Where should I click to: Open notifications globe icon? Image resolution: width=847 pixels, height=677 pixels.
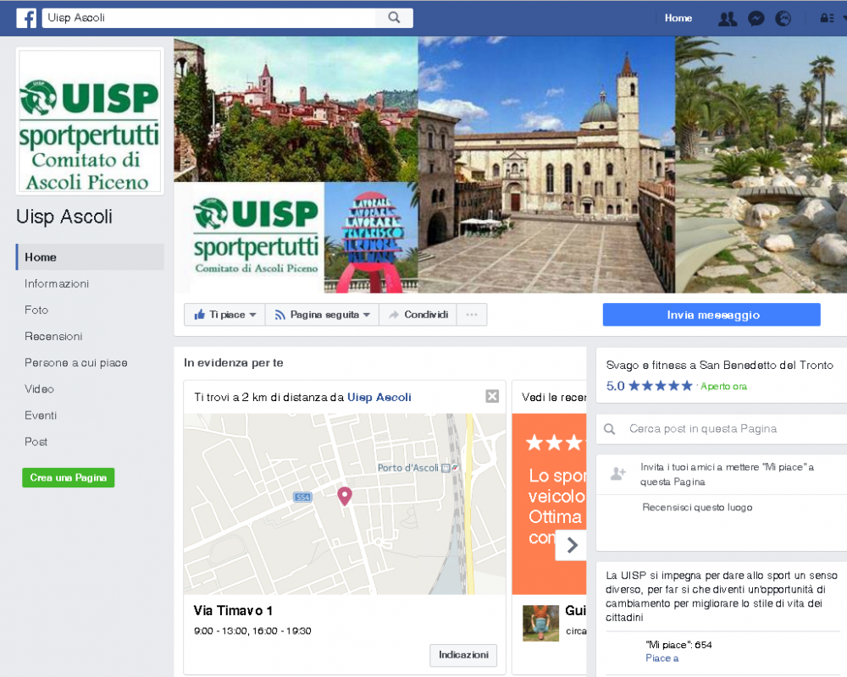783,19
